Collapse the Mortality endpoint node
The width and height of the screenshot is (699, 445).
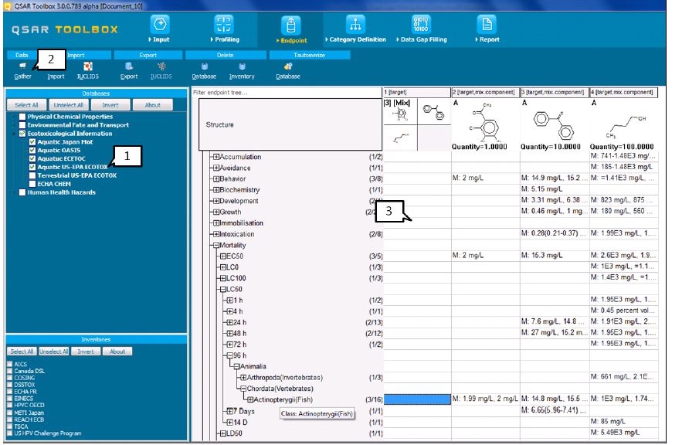216,245
